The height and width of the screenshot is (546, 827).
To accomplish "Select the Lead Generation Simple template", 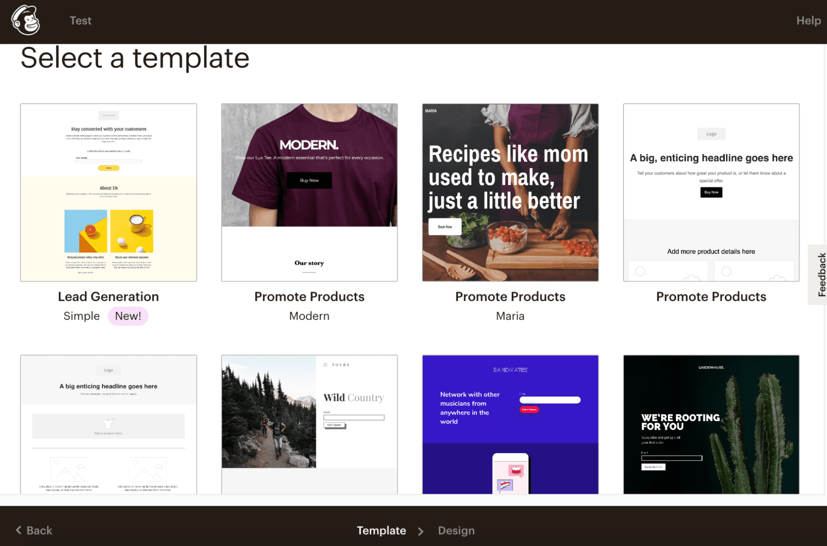I will tap(108, 192).
